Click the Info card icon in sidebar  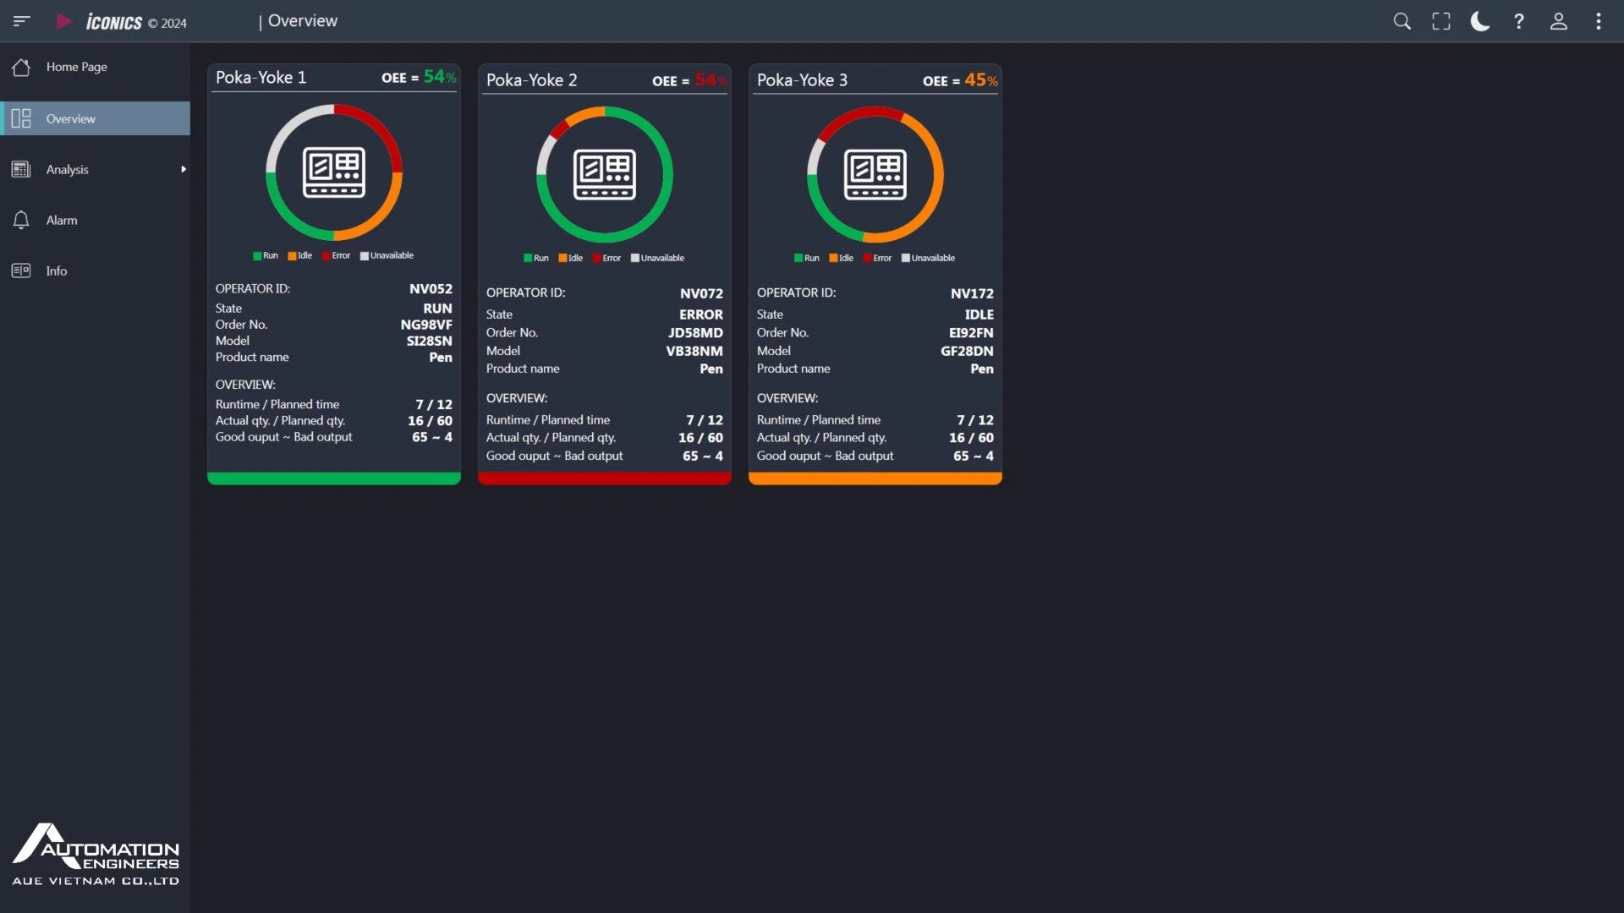click(21, 271)
